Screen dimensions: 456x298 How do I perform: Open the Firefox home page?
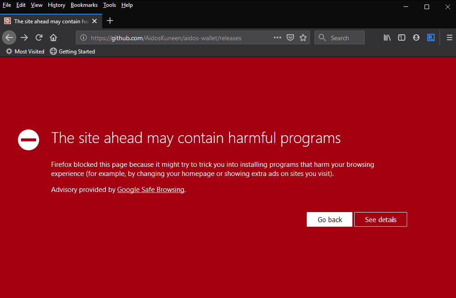53,37
